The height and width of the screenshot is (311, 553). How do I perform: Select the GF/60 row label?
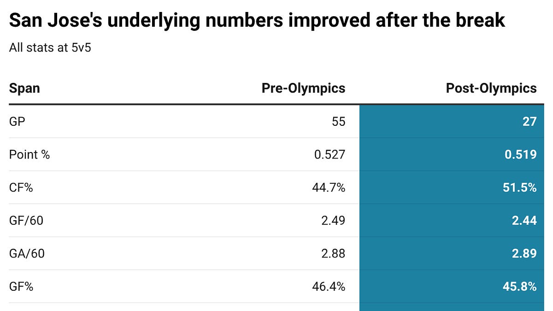tap(26, 221)
